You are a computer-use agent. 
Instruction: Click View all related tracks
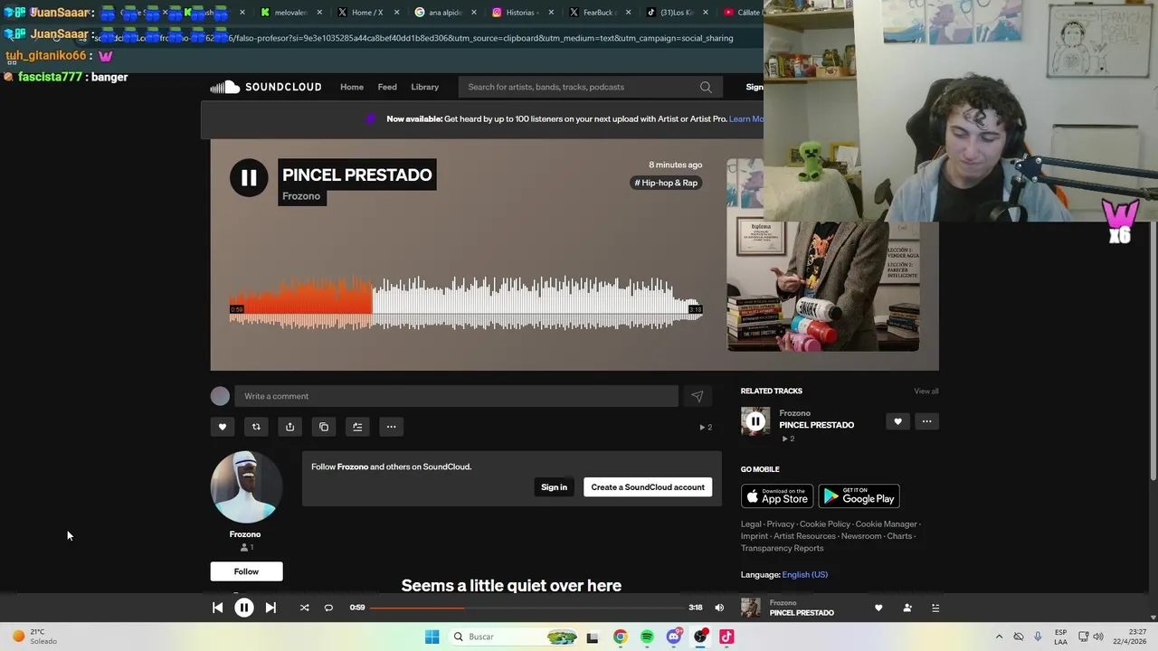pyautogui.click(x=926, y=391)
